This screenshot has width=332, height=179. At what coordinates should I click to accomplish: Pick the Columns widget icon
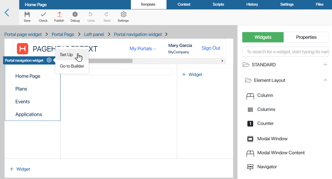click(250, 110)
